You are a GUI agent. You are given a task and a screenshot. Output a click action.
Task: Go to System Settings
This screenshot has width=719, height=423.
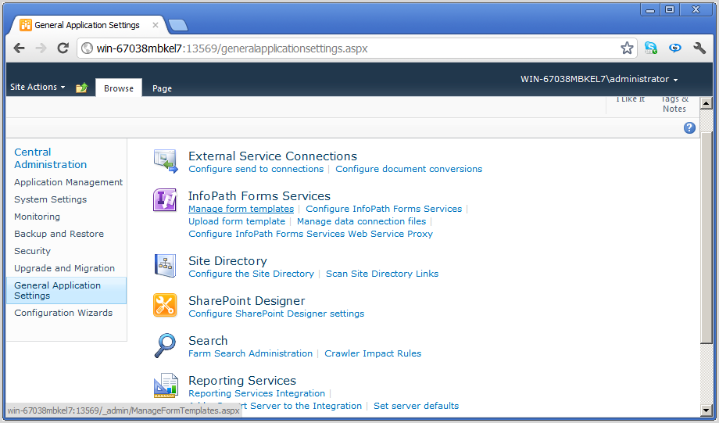point(51,199)
